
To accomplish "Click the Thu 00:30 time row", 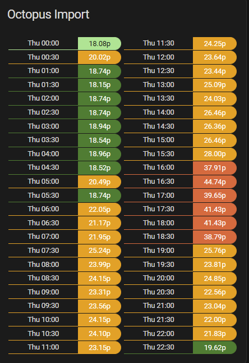I will (x=64, y=57).
